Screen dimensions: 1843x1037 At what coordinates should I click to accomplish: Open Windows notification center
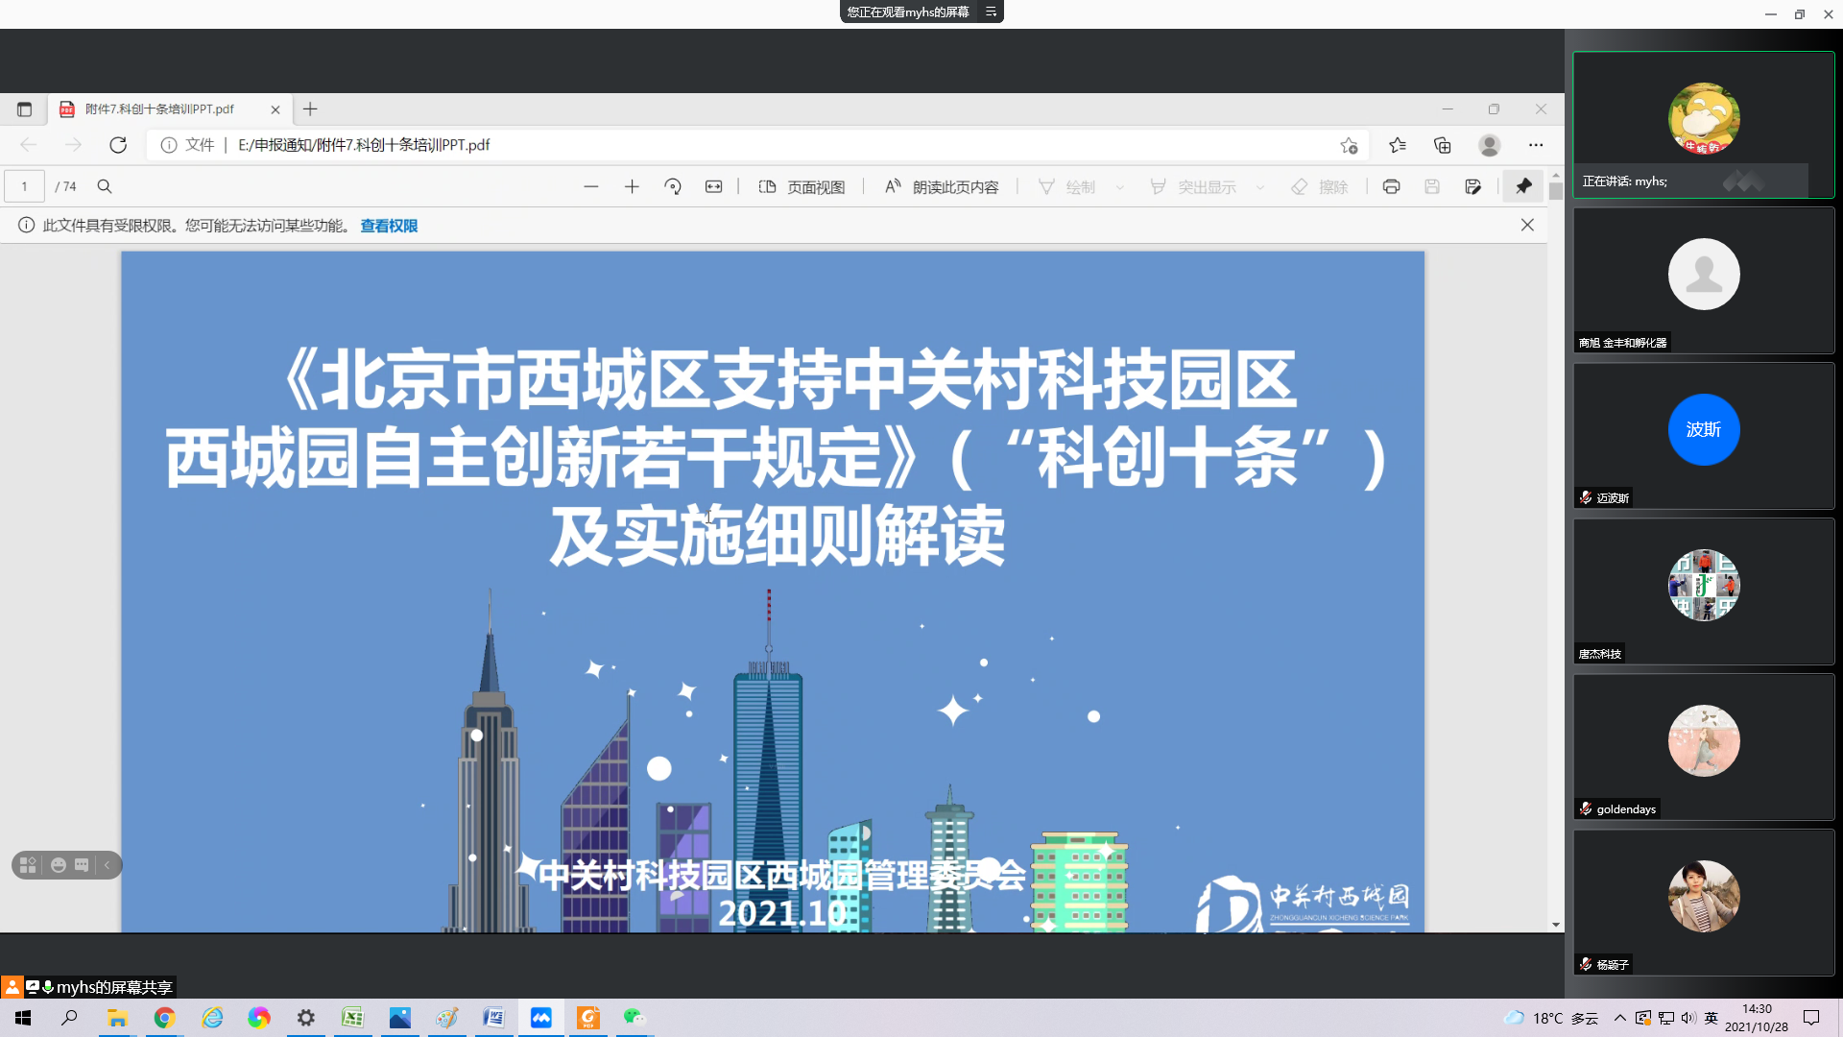click(1811, 1018)
